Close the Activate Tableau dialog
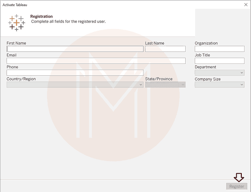This screenshot has height=192, width=251. (246, 5)
